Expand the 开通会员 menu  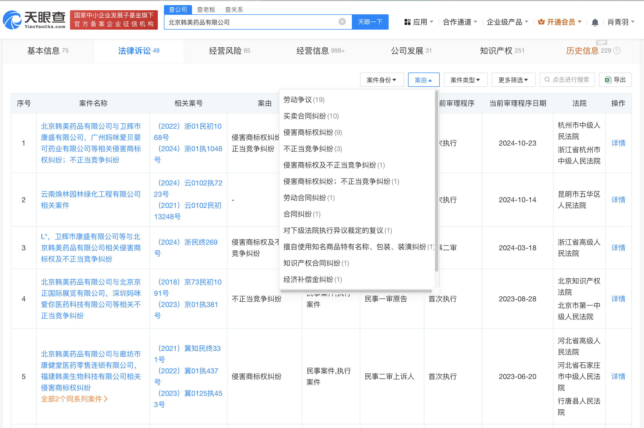pyautogui.click(x=560, y=22)
